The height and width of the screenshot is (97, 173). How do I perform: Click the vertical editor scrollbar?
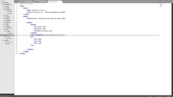coord(172,49)
